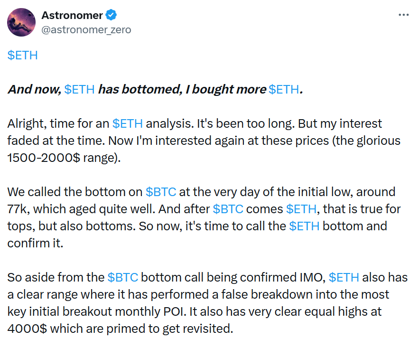Click the "1500-2000$ range" paragraph text
418x339 pixels.
[x=64, y=158]
